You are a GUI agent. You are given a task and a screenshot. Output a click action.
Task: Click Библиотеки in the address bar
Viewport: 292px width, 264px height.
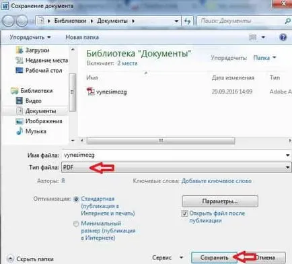[x=70, y=21]
